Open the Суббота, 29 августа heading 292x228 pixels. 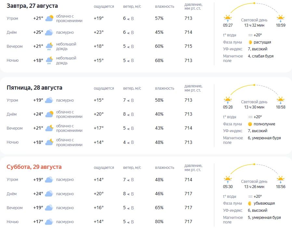click(x=34, y=167)
